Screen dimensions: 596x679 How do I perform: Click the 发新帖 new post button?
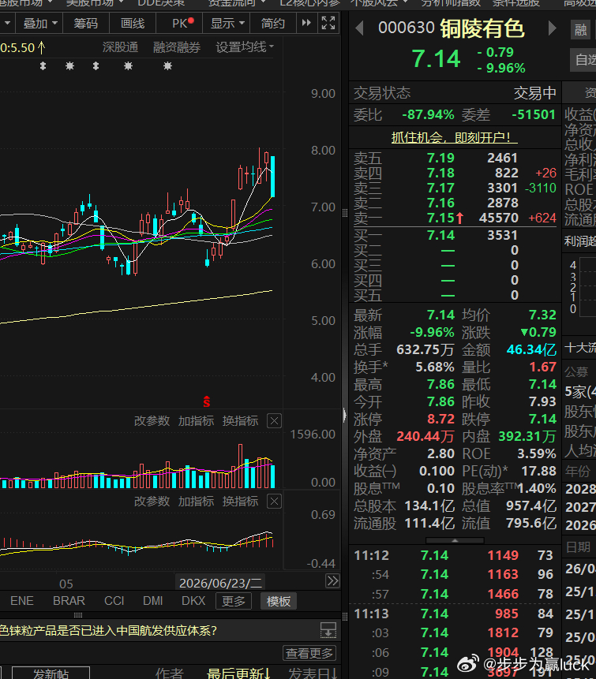51,673
